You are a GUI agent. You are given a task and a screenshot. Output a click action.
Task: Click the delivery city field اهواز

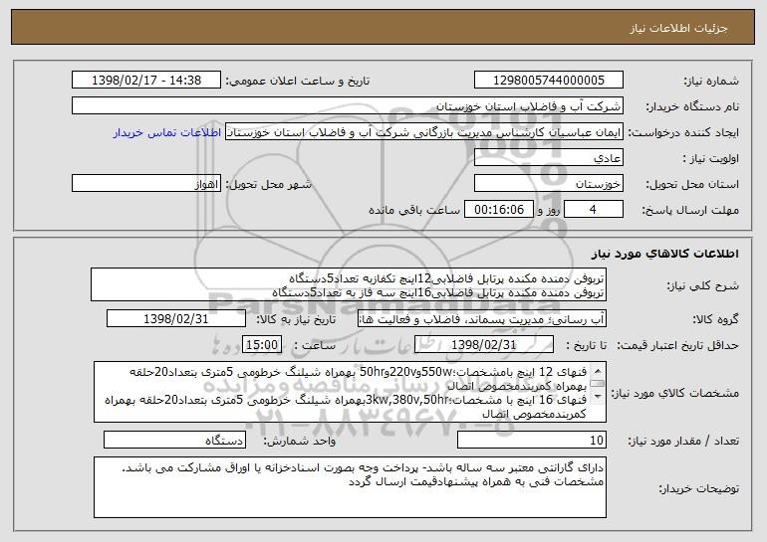146,184
